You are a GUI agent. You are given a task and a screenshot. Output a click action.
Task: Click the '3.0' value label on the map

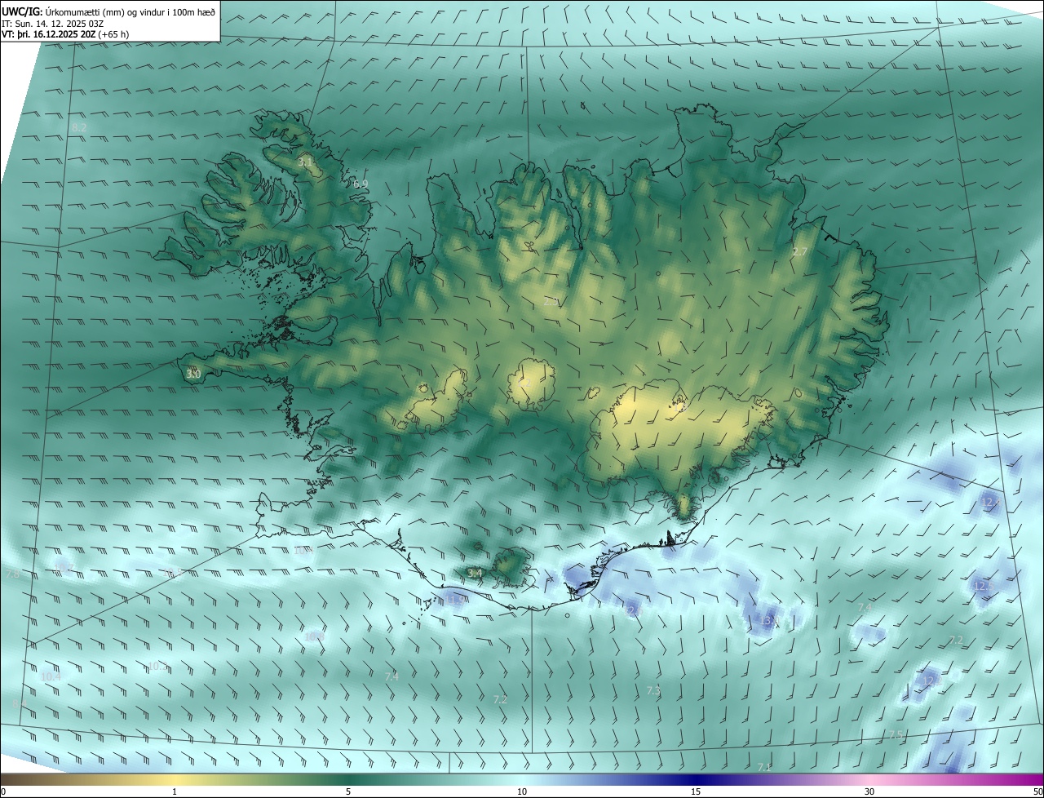coord(193,374)
